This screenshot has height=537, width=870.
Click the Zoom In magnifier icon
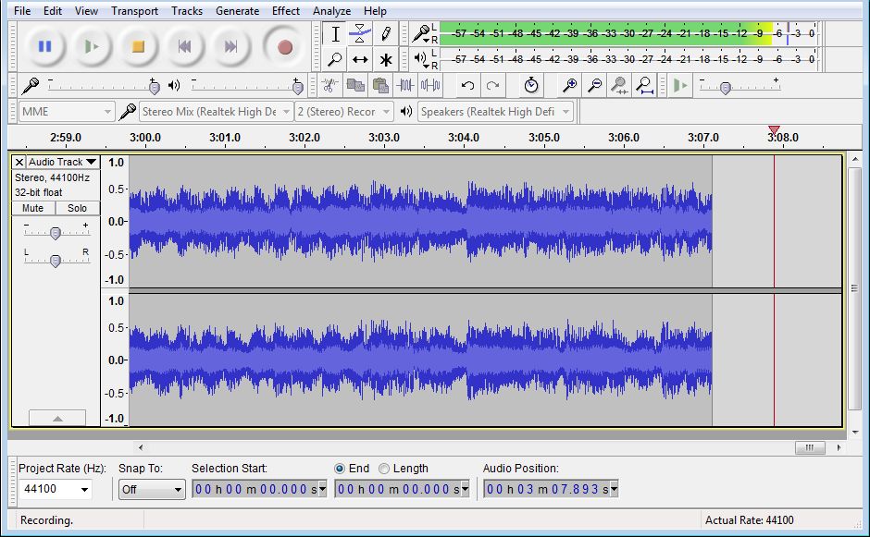[x=570, y=86]
